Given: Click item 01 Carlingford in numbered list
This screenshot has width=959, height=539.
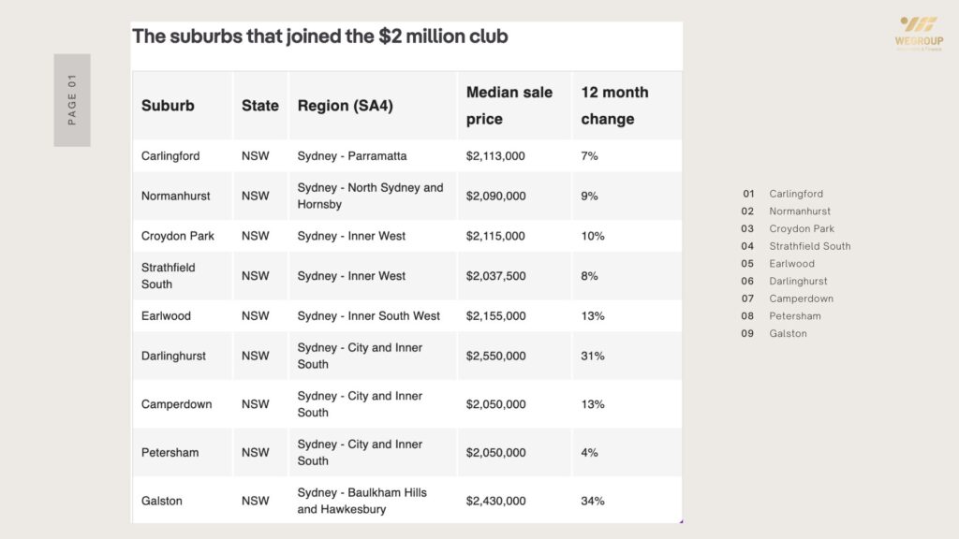Looking at the screenshot, I should pos(796,194).
